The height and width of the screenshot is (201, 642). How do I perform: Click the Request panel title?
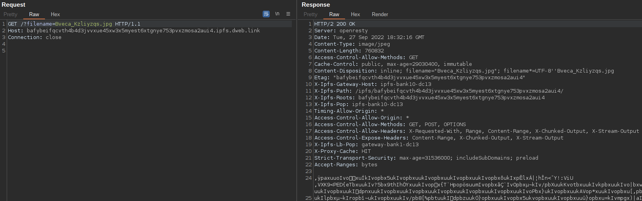point(13,5)
